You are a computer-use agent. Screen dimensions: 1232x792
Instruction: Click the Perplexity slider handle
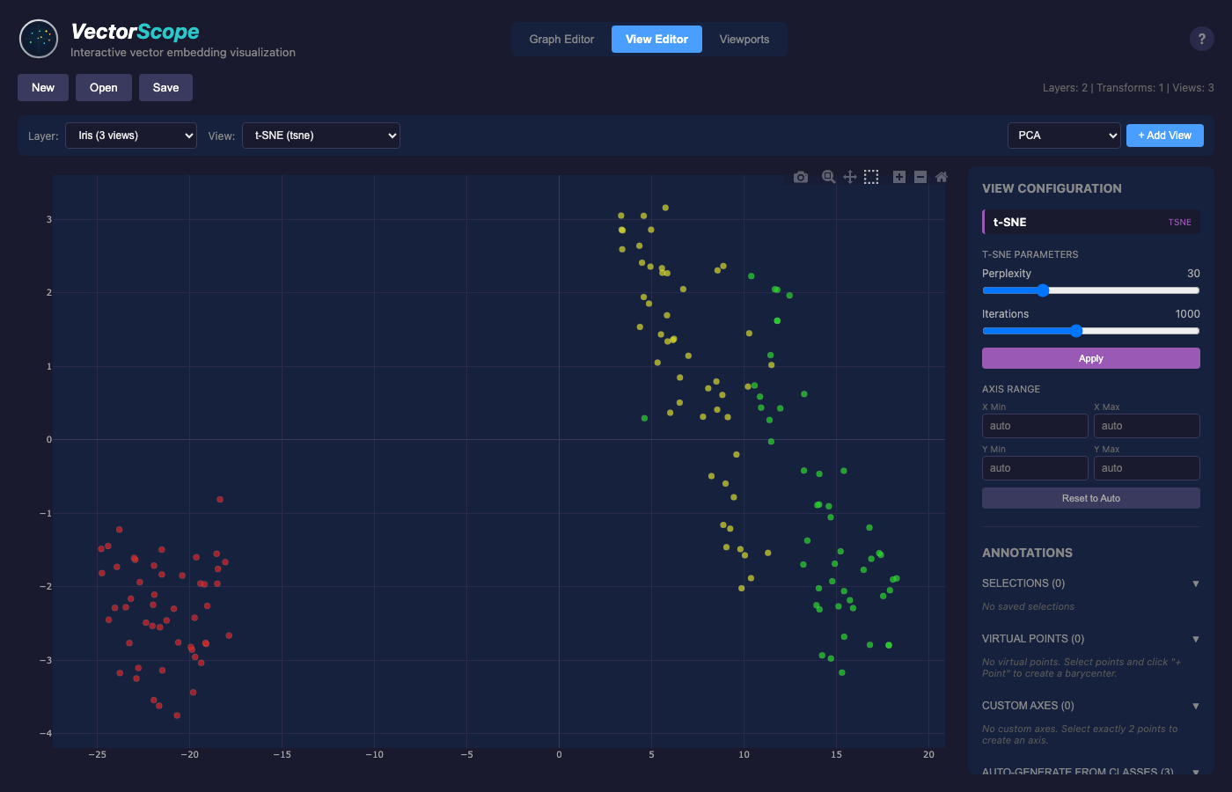point(1043,290)
